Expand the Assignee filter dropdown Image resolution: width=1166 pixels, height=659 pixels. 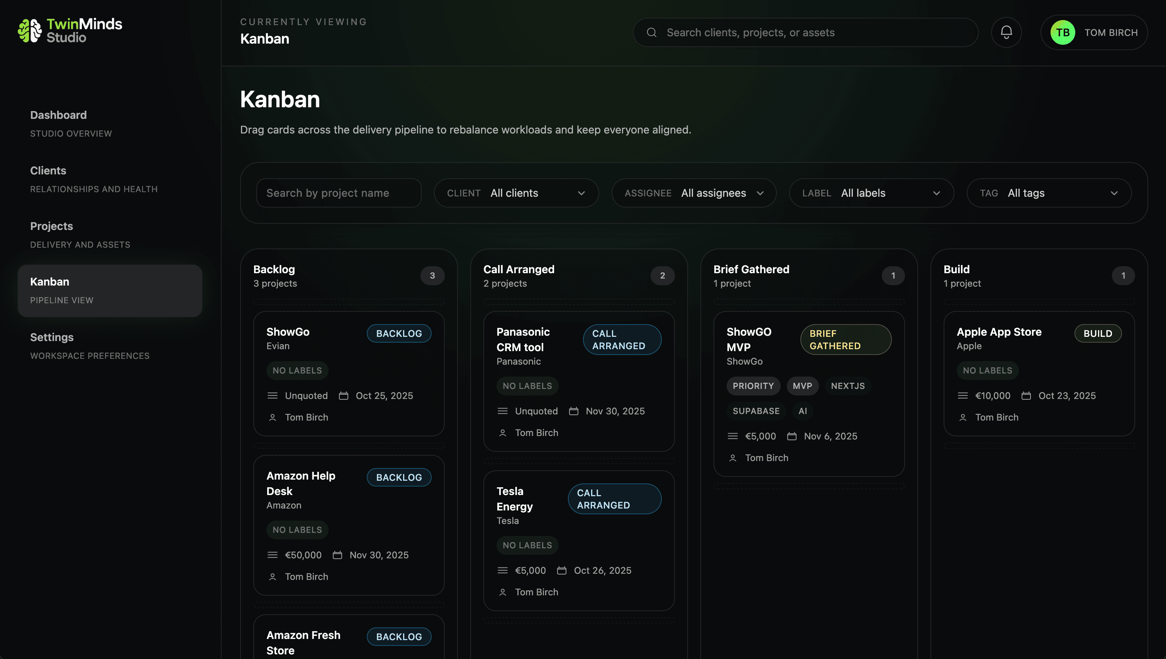[x=694, y=193]
